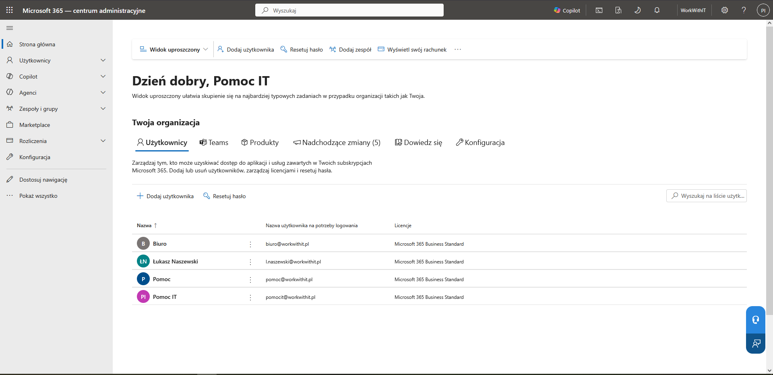773x375 pixels.
Task: Toggle dark mode moon icon
Action: [x=638, y=10]
